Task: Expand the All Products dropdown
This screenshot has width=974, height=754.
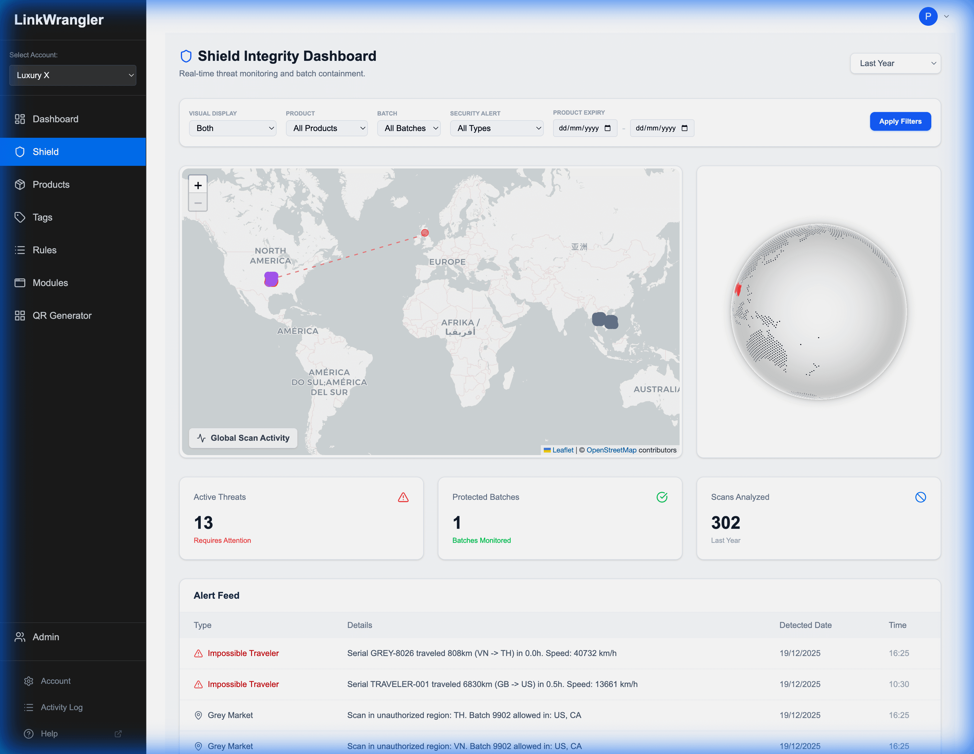Action: pyautogui.click(x=327, y=128)
